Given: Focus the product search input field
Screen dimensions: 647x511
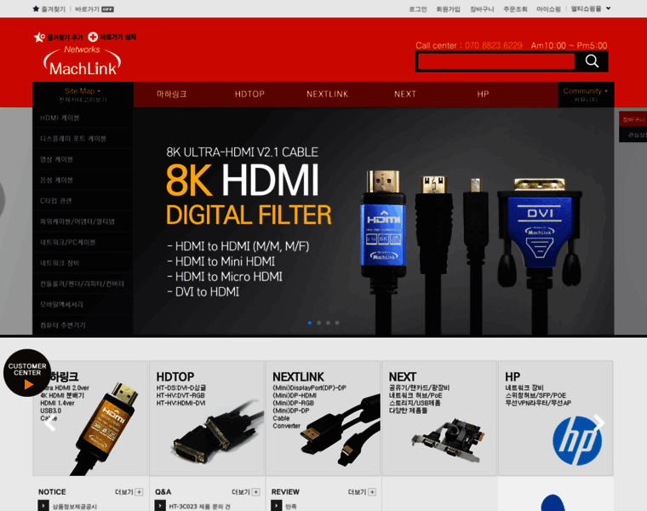Looking at the screenshot, I should [496, 61].
